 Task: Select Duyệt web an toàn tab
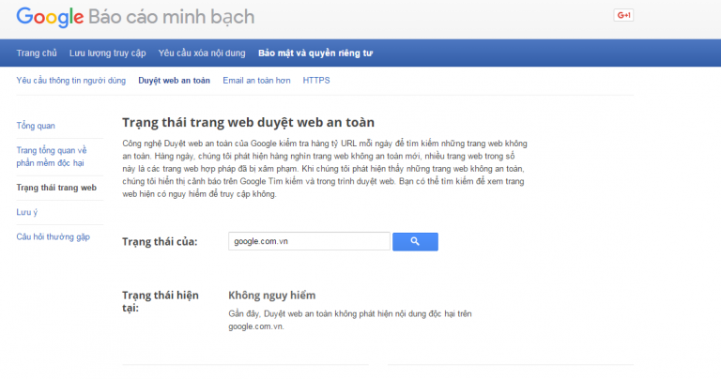(175, 81)
